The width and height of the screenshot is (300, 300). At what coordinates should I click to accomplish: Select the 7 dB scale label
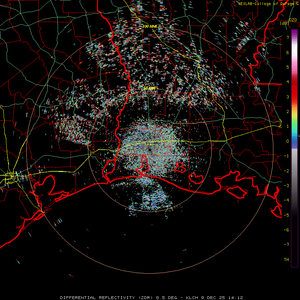(288, 37)
